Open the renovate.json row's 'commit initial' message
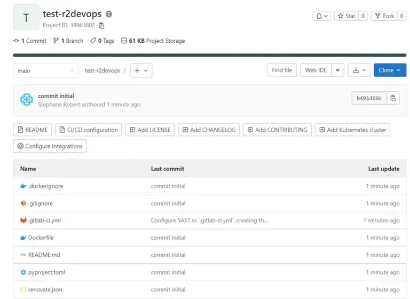 click(x=168, y=289)
